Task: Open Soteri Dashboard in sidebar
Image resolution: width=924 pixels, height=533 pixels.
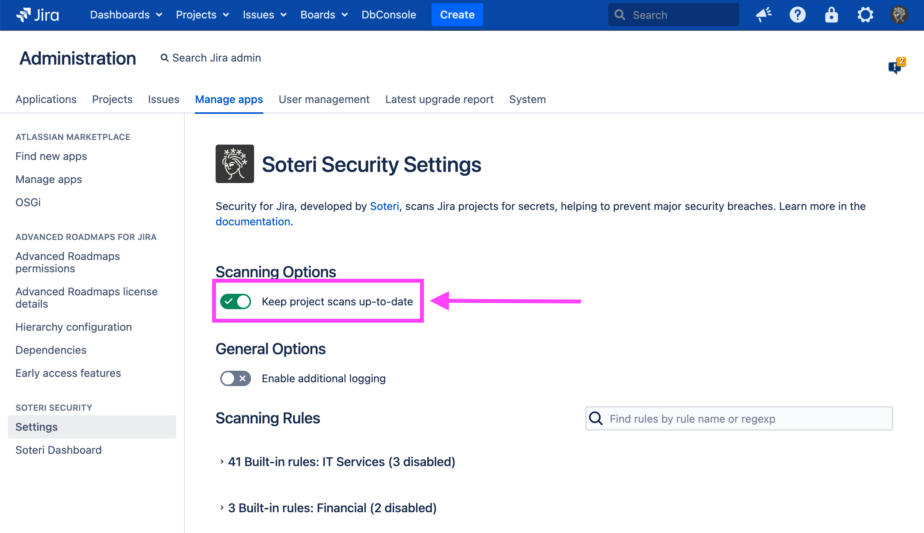Action: 59,450
